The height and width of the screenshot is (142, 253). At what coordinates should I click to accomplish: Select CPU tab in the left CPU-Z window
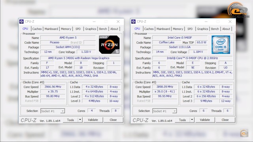point(25,28)
